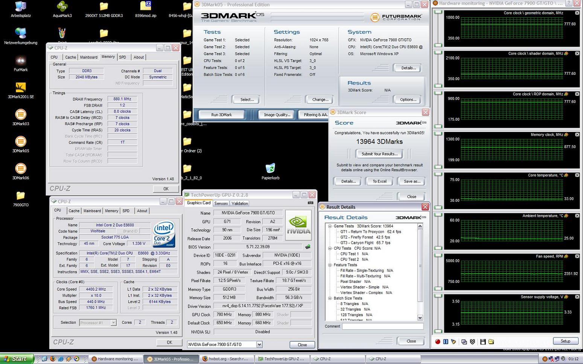The width and height of the screenshot is (583, 364).
Task: Click the Save as... button in Score window
Action: (x=412, y=181)
